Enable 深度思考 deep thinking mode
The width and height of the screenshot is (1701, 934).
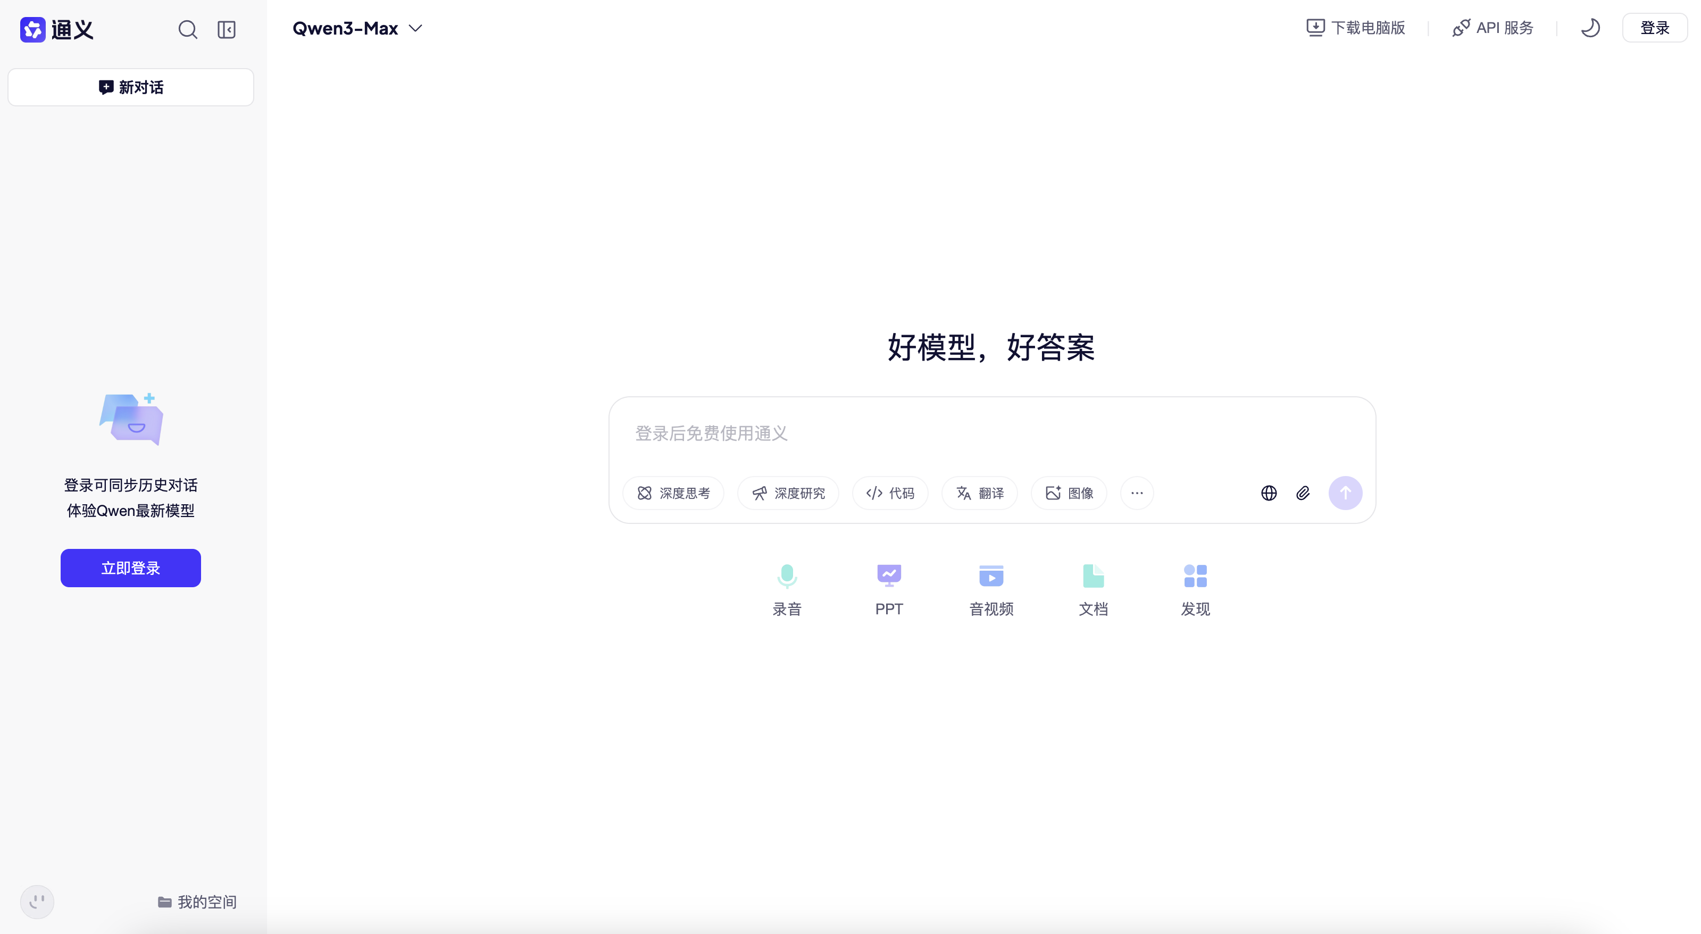[673, 493]
